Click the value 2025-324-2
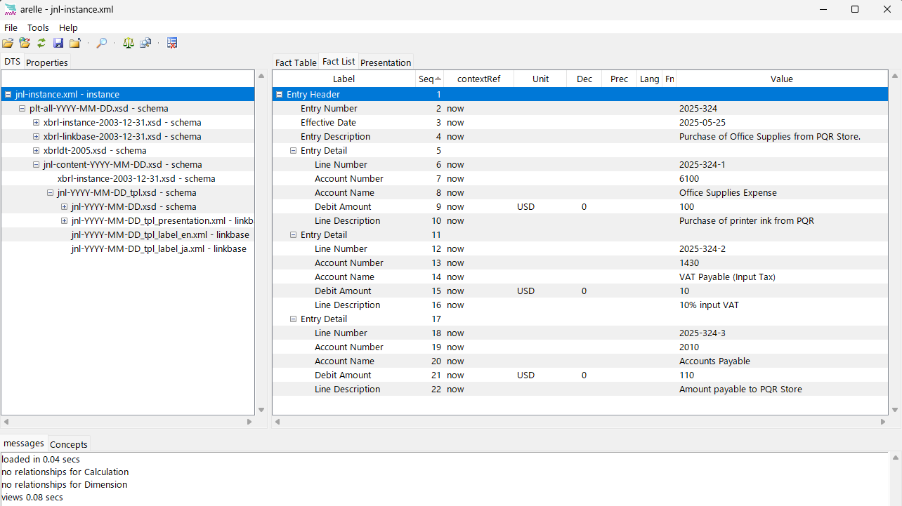Viewport: 902px width, 506px height. click(702, 248)
